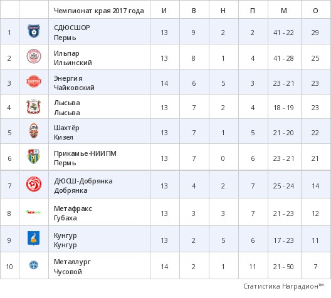Click the М goals column header
The width and height of the screenshot is (331, 298).
click(284, 11)
